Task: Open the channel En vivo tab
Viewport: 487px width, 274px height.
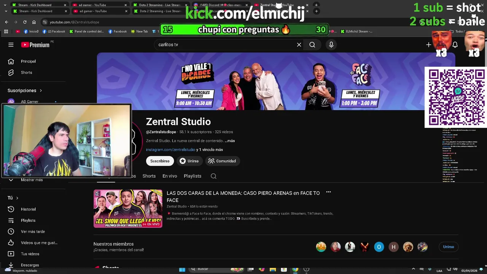Action: (170, 176)
